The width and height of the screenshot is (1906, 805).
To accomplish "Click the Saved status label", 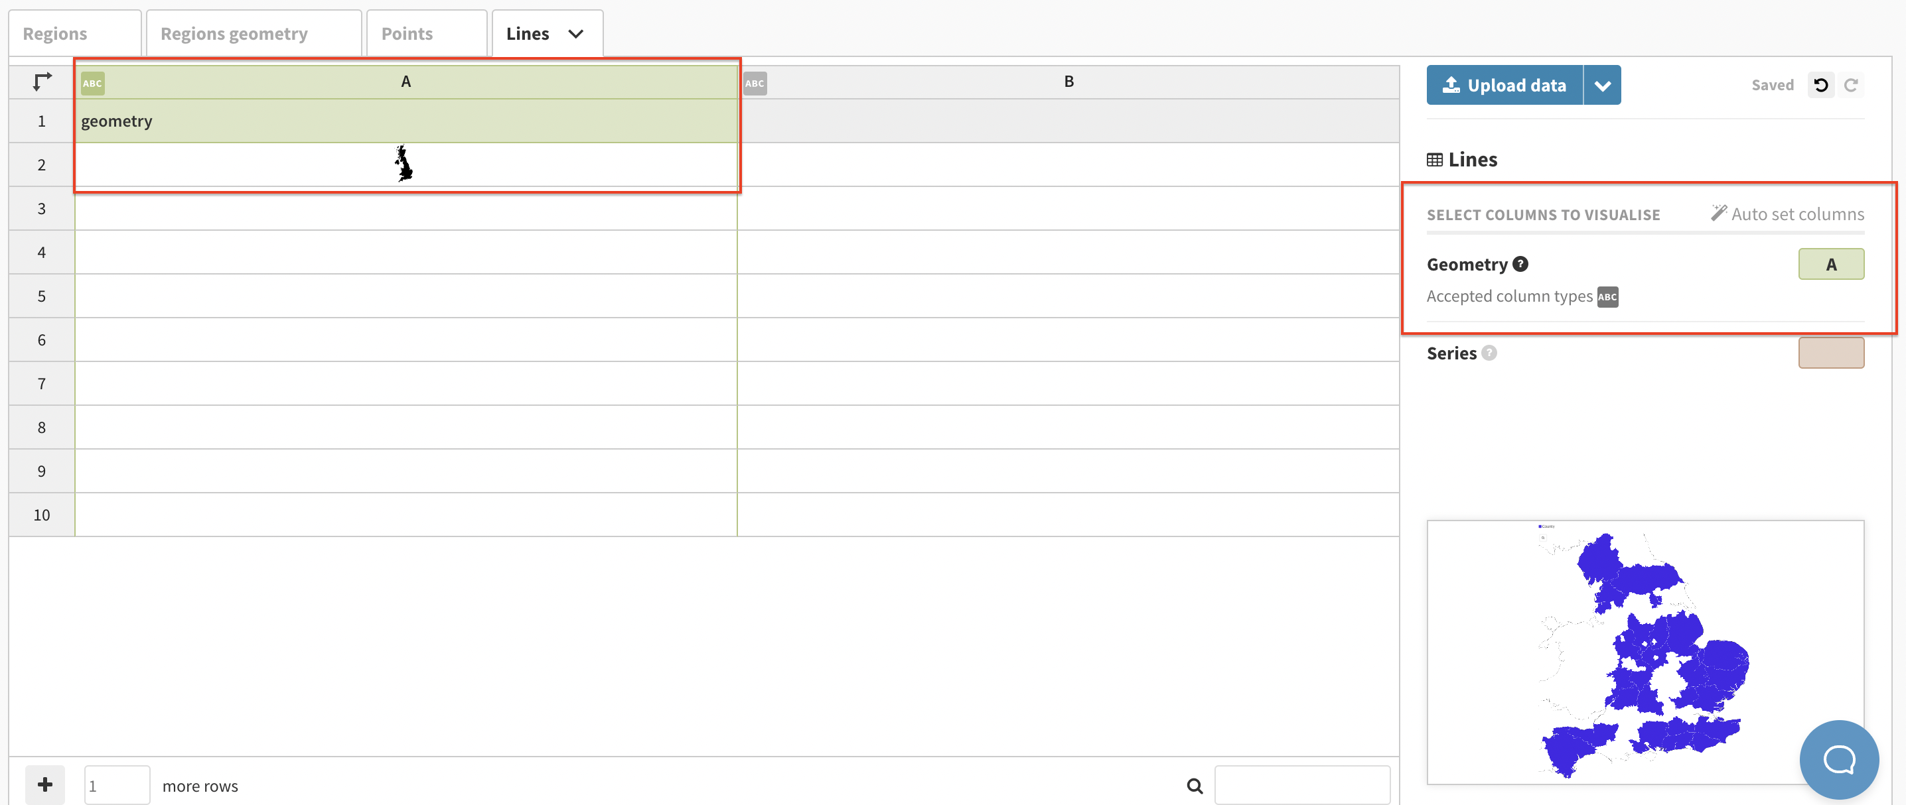I will 1772,85.
